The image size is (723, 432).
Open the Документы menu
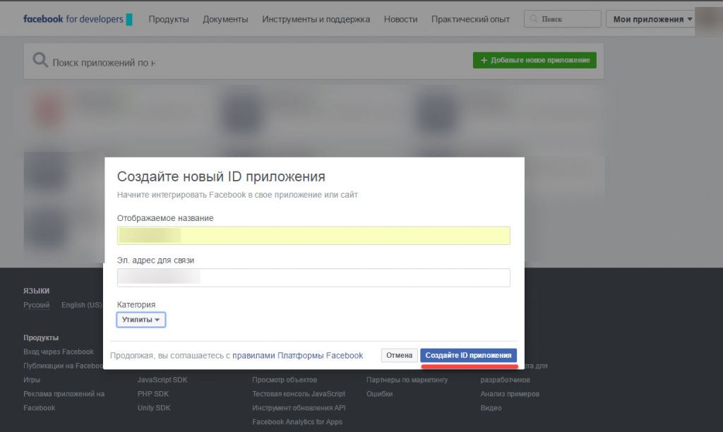click(x=225, y=19)
